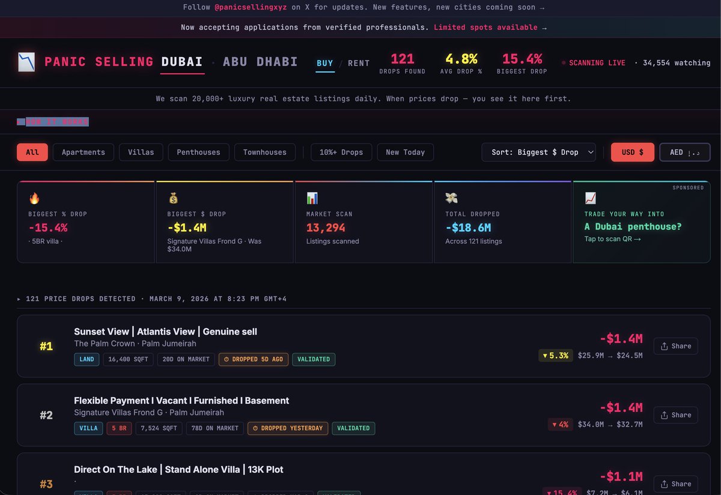The width and height of the screenshot is (721, 495).
Task: Filter listings by Penthouses
Action: pos(199,152)
